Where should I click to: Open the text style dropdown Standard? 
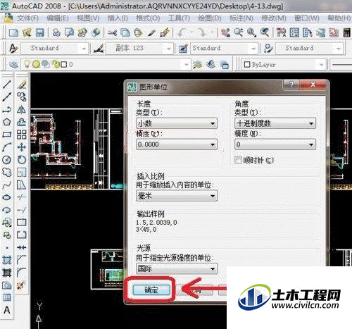coord(54,49)
